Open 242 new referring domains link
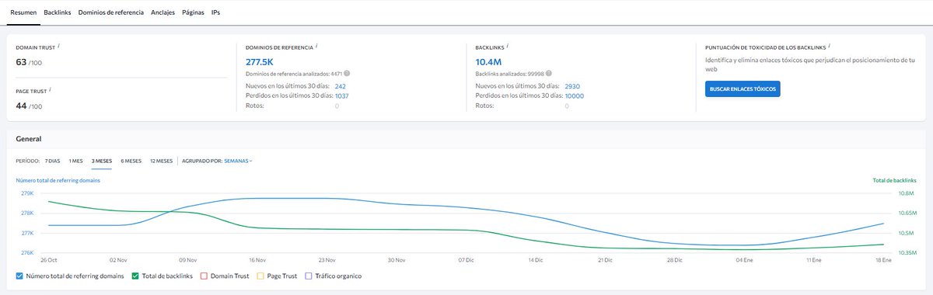Image resolution: width=933 pixels, height=295 pixels. 341,86
